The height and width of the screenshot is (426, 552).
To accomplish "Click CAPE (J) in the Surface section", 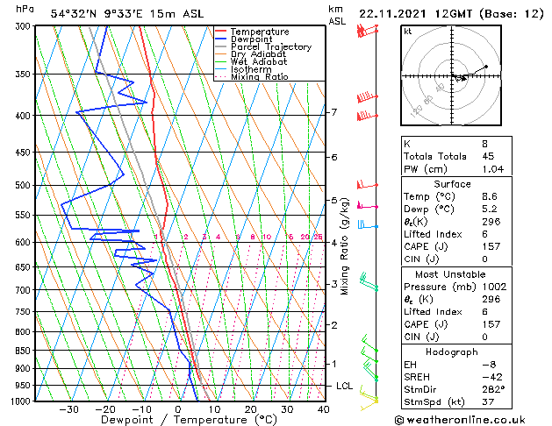I will [x=426, y=246].
